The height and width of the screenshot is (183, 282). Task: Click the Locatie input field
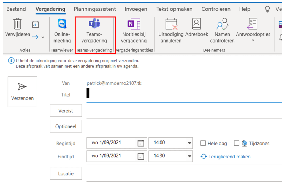tap(184, 174)
